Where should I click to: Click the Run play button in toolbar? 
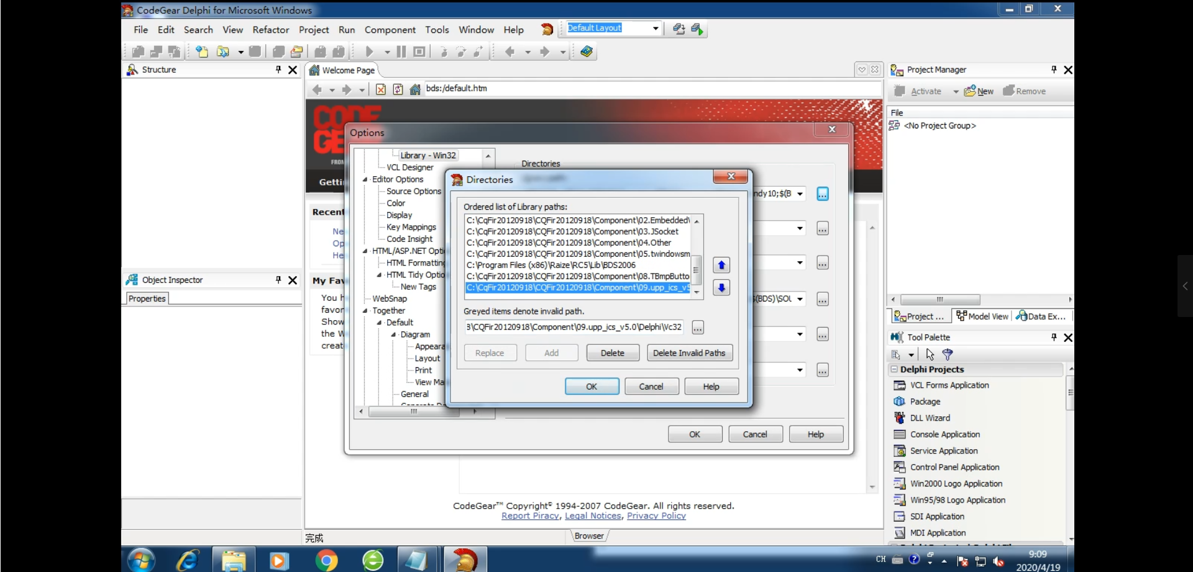(369, 51)
